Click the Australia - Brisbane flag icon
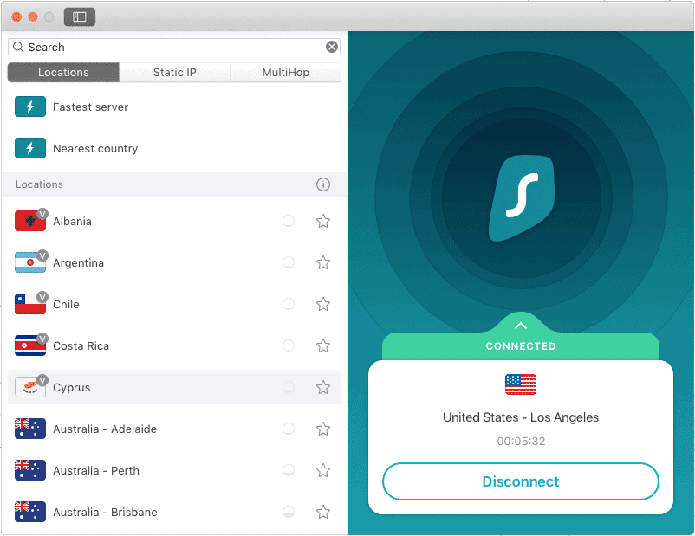This screenshot has height=536, width=695. [x=30, y=512]
